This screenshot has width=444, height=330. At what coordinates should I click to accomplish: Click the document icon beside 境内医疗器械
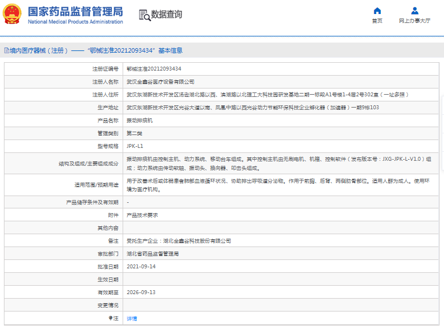pyautogui.click(x=7, y=50)
